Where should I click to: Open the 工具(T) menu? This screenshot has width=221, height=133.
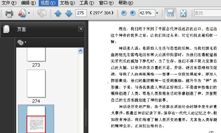[x=87, y=3]
